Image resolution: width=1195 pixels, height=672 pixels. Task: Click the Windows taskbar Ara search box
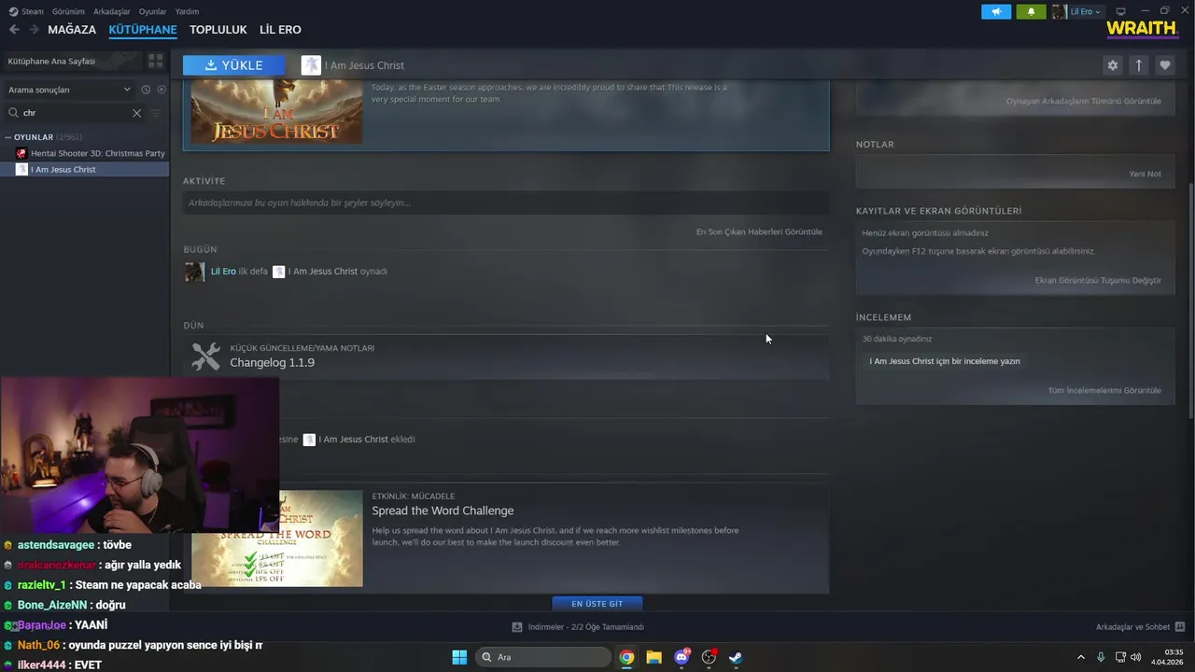[544, 657]
